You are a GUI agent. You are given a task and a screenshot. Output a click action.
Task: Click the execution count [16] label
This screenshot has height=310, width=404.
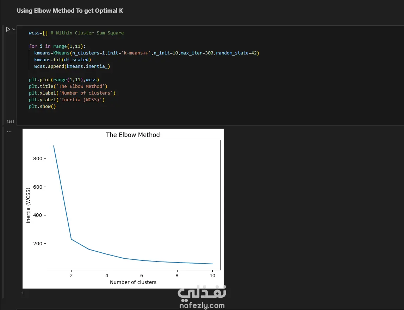10,122
